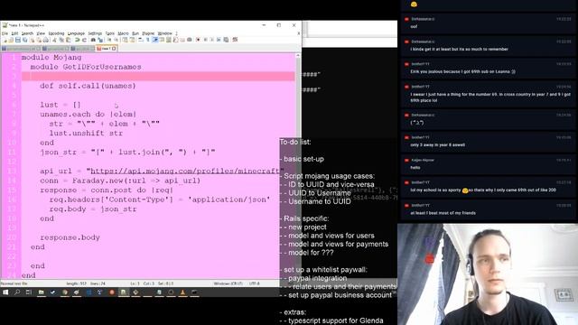The image size is (578, 325).
Task: Toggle the highlighted Indent Guide icon
Action: point(154,40)
